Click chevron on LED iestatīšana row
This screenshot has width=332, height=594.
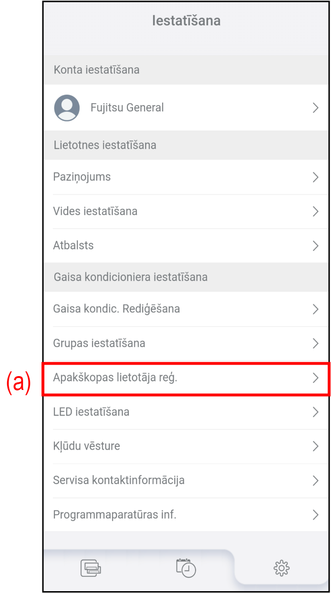(x=315, y=412)
